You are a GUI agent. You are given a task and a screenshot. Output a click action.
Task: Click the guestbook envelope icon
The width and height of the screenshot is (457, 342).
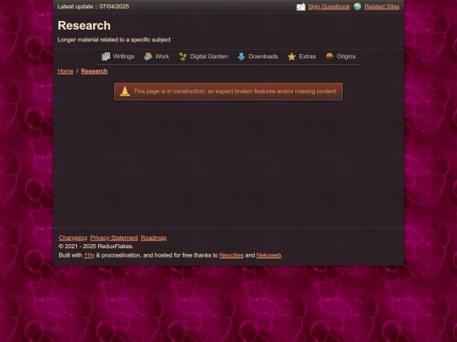[x=300, y=7]
